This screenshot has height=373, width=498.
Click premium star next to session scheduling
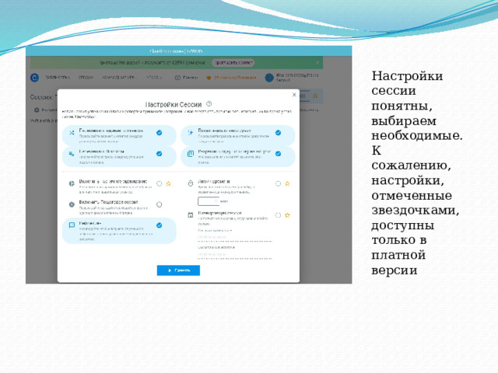(x=287, y=215)
